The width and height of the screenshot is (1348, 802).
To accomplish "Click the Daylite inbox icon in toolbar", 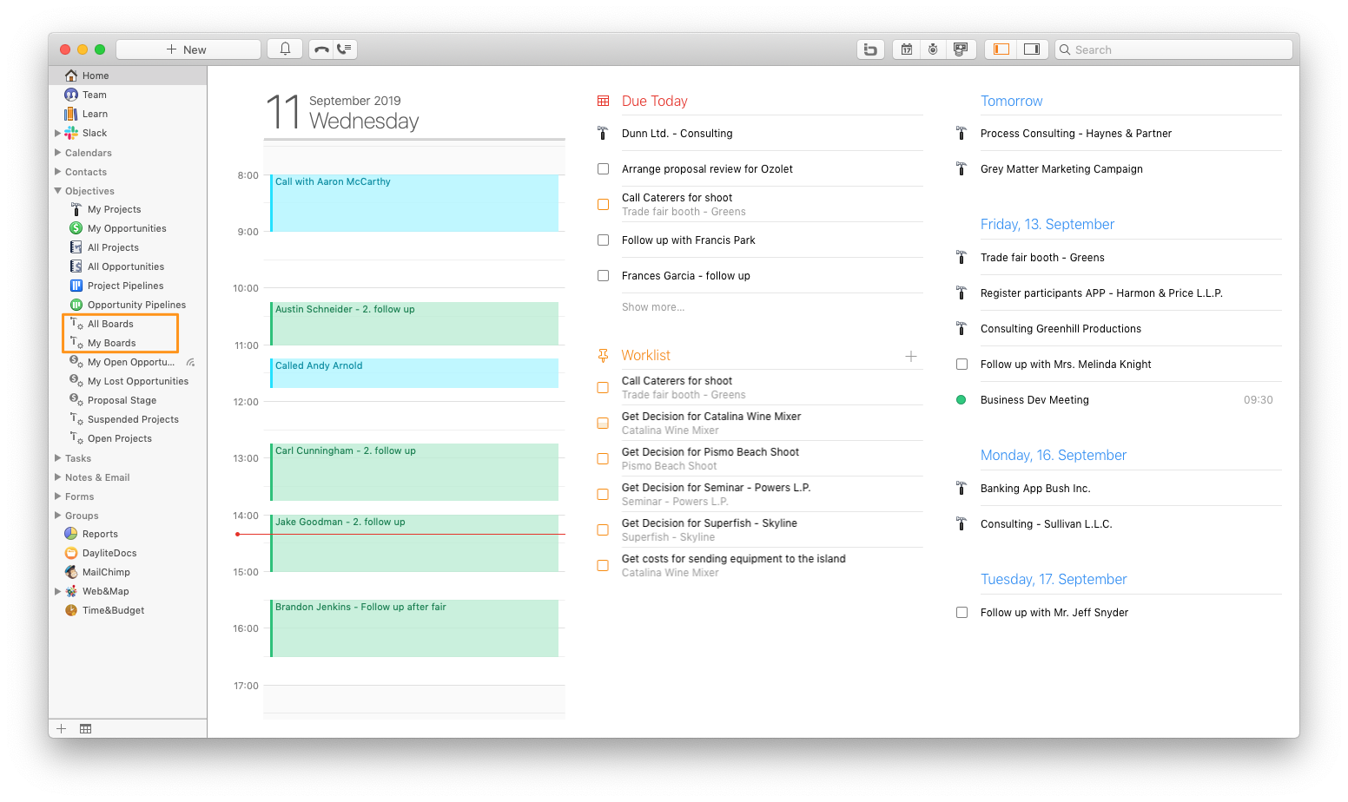I will [x=870, y=49].
